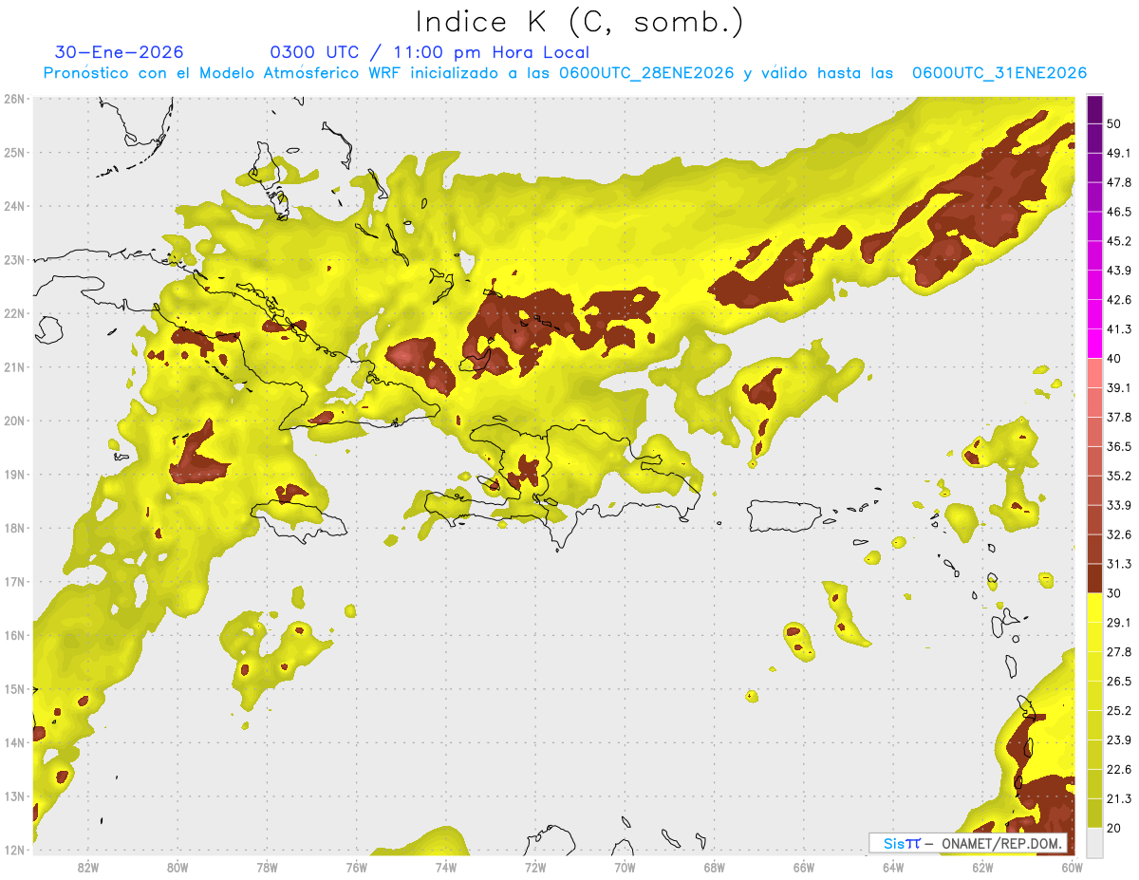Click the 70W longitude label
This screenshot has width=1139, height=880.
click(625, 867)
